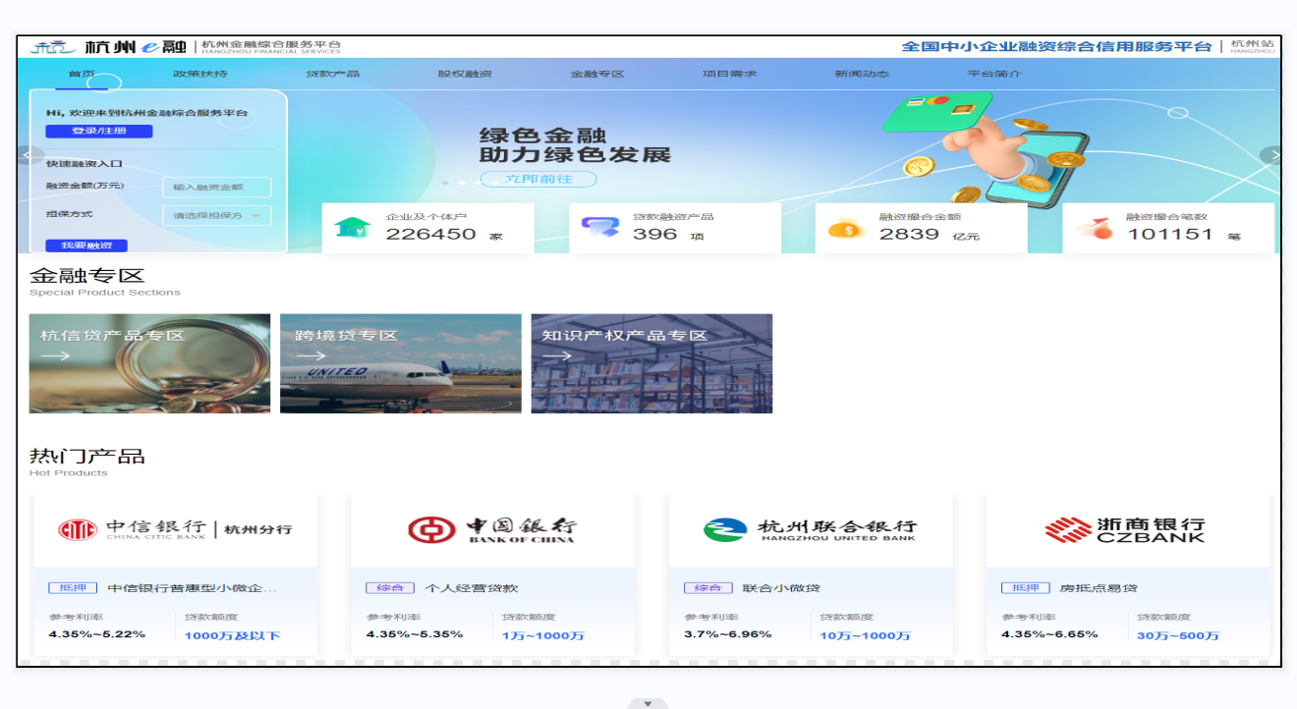Select 政策扶持 in the navigation bar
Viewport: 1297px width, 709px height.
pyautogui.click(x=200, y=74)
